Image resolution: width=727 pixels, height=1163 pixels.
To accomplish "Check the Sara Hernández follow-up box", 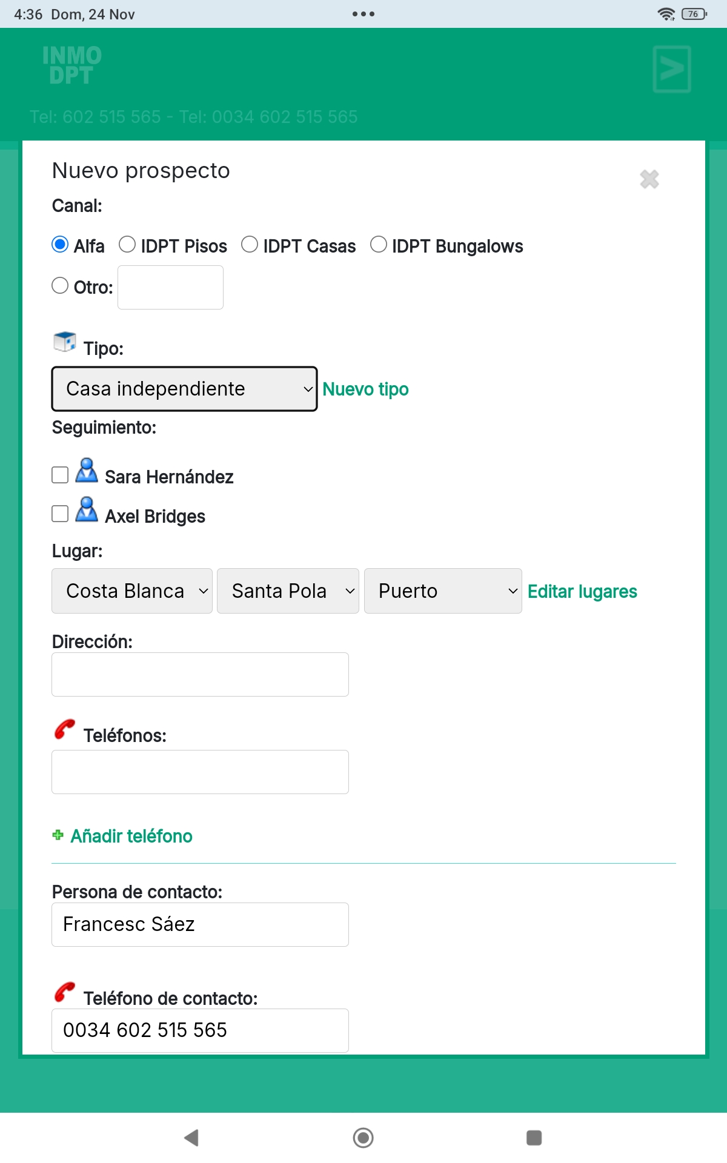I will (x=60, y=475).
